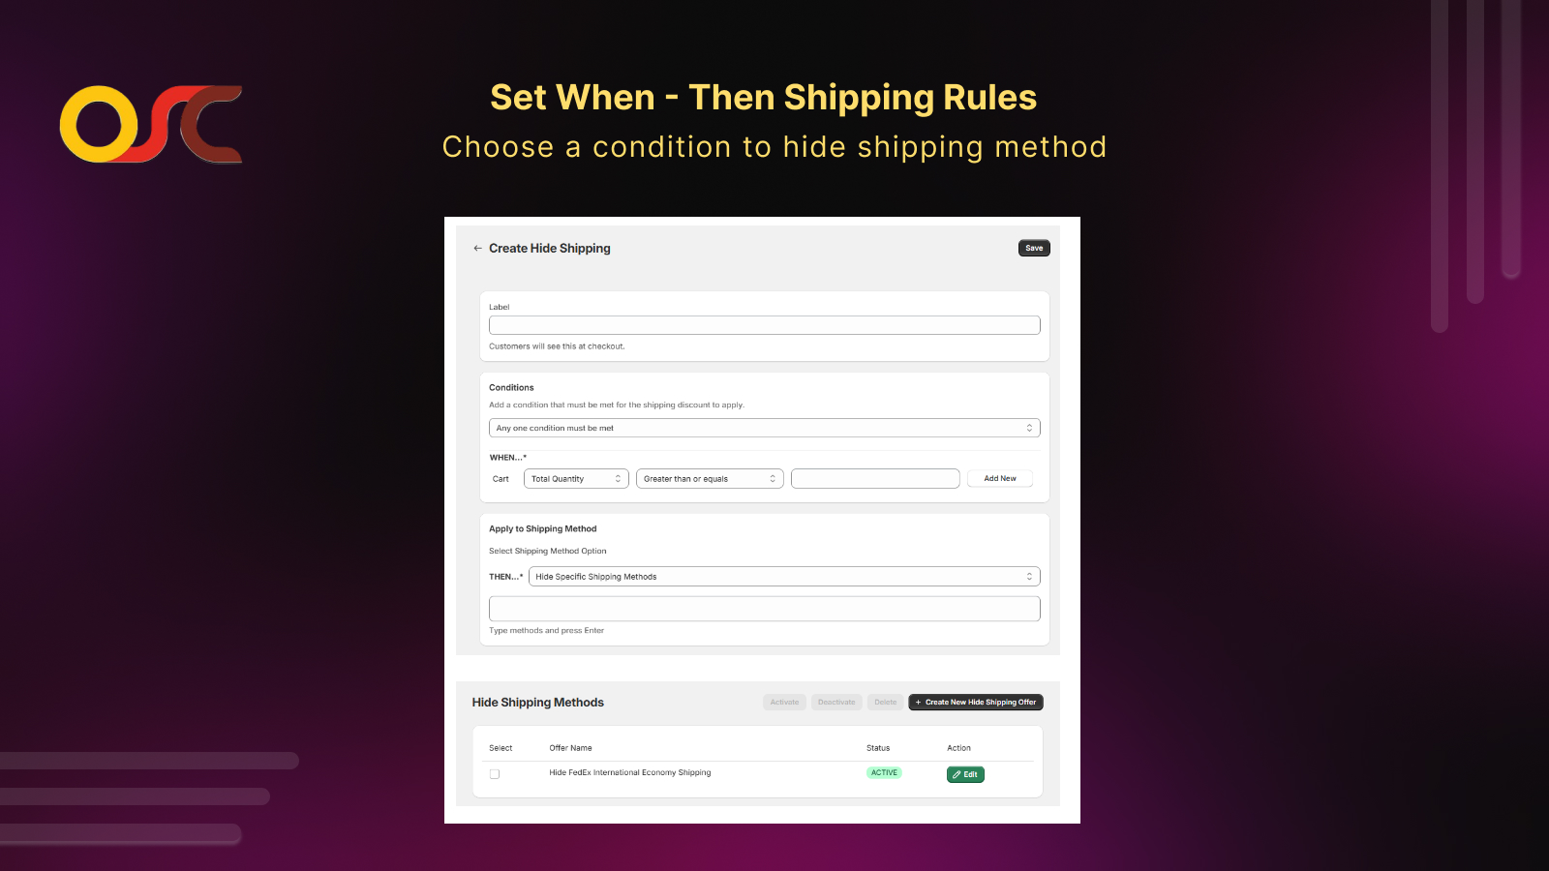Click Add New to add another condition
The height and width of the screenshot is (871, 1549).
999,478
